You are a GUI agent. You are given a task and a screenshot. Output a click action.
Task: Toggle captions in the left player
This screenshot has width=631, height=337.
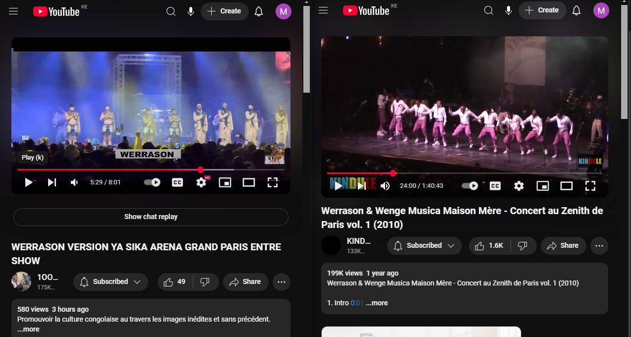[x=177, y=182]
